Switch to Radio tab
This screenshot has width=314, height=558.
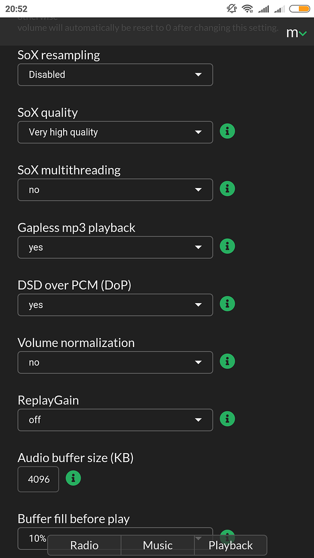pyautogui.click(x=84, y=545)
